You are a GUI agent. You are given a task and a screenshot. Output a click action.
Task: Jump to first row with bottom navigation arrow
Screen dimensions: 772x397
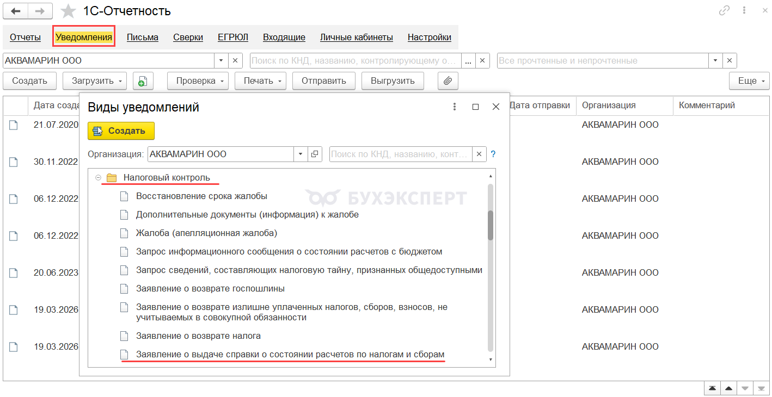(712, 388)
